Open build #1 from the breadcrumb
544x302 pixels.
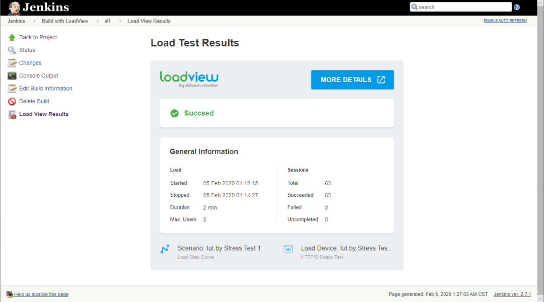[x=108, y=21]
